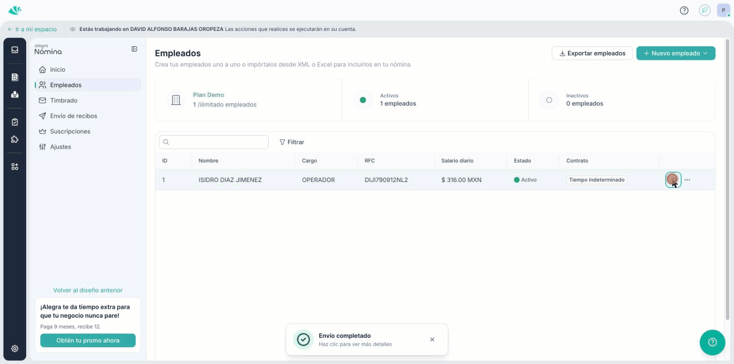Expand the Nuevo empleado dropdown button
The width and height of the screenshot is (734, 364).
(675, 53)
